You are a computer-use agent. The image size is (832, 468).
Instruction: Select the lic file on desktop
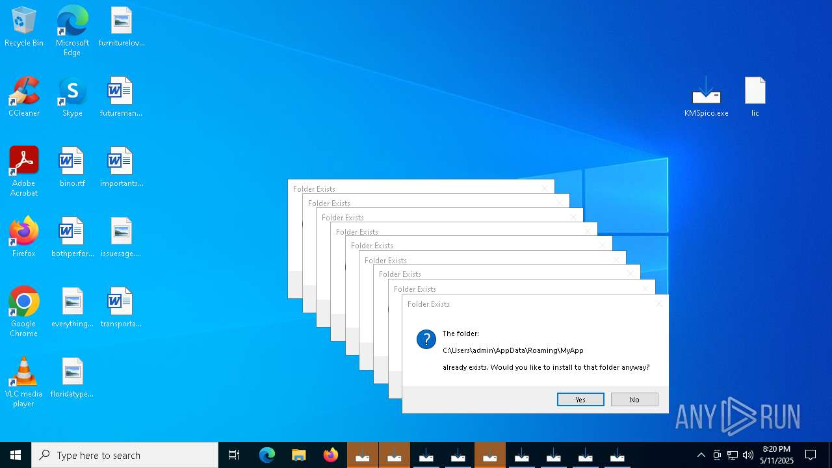[755, 97]
